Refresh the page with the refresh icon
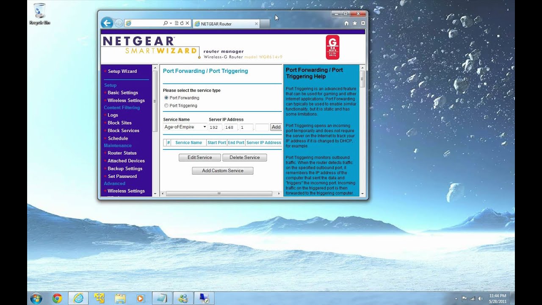The image size is (542, 305). click(x=182, y=23)
